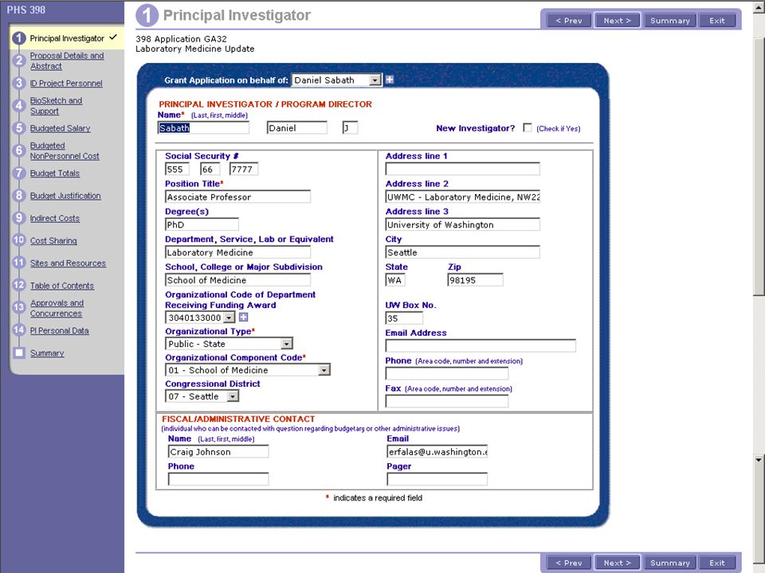Select Principal Investigator in the sidebar

pos(67,38)
